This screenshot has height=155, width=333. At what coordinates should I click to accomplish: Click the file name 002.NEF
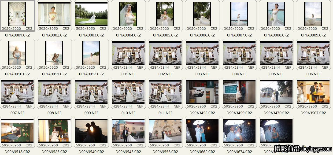[x=165, y=74]
